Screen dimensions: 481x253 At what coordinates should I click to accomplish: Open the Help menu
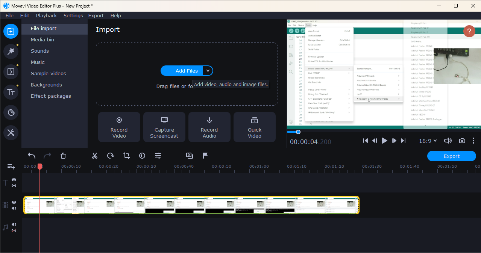pos(115,15)
